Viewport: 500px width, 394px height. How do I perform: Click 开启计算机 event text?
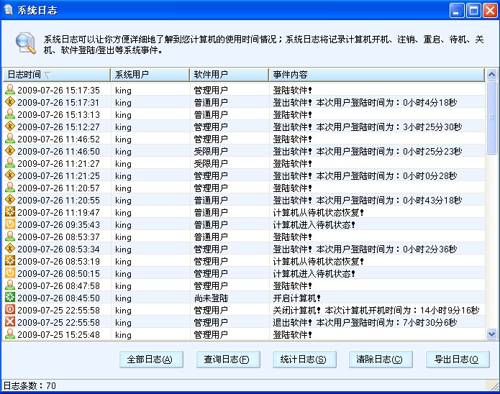[296, 298]
